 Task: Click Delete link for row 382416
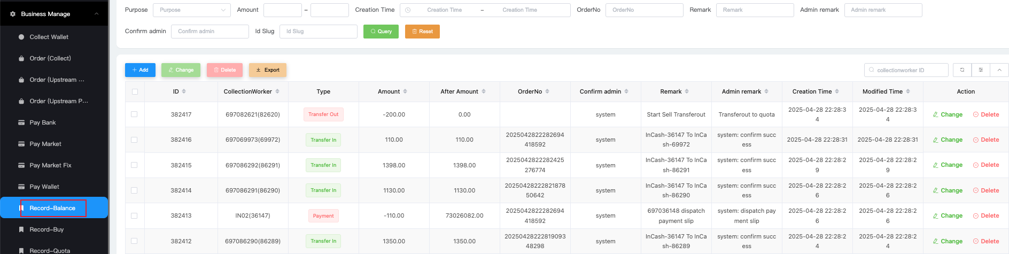[x=986, y=140]
